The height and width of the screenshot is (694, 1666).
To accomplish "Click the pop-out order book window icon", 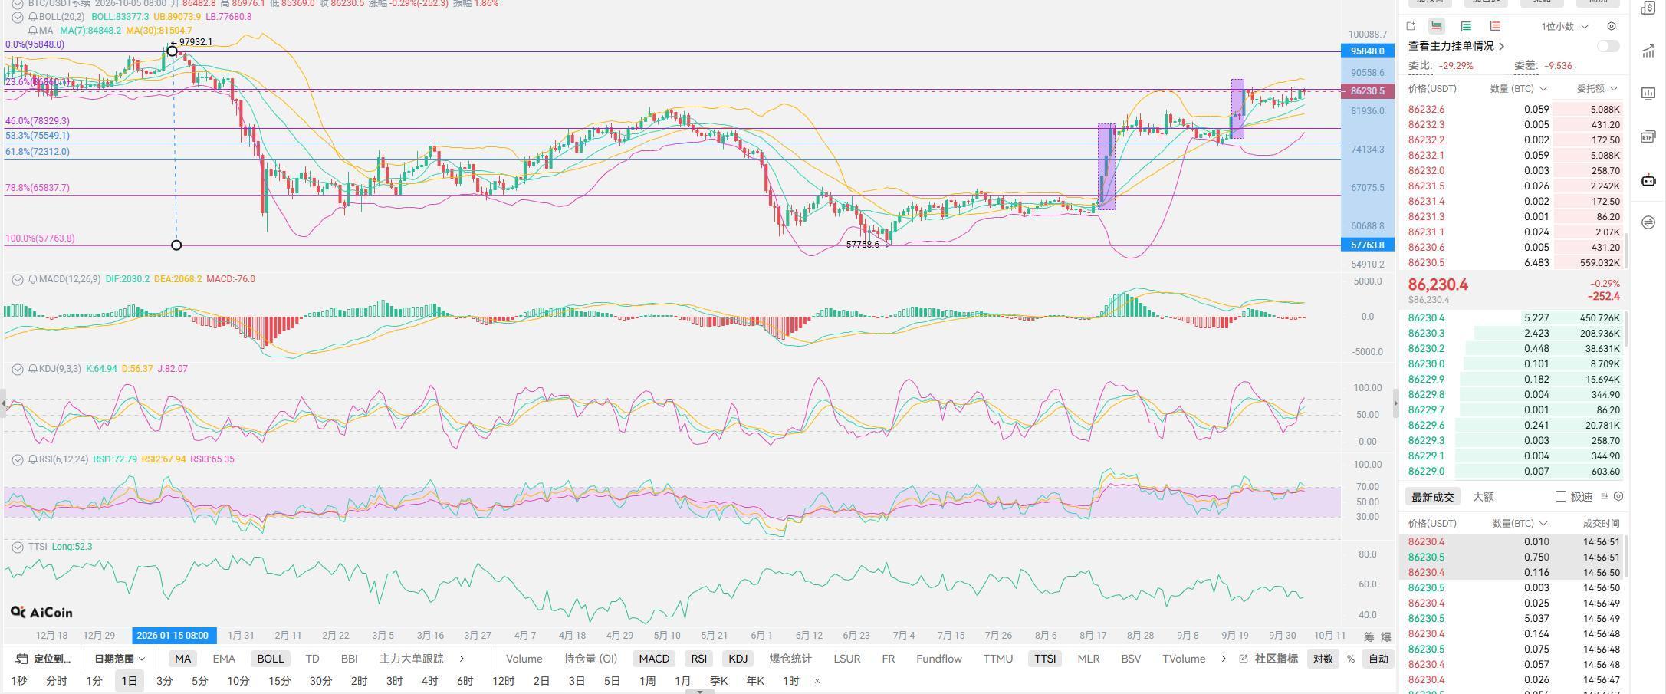I will coord(1411,26).
